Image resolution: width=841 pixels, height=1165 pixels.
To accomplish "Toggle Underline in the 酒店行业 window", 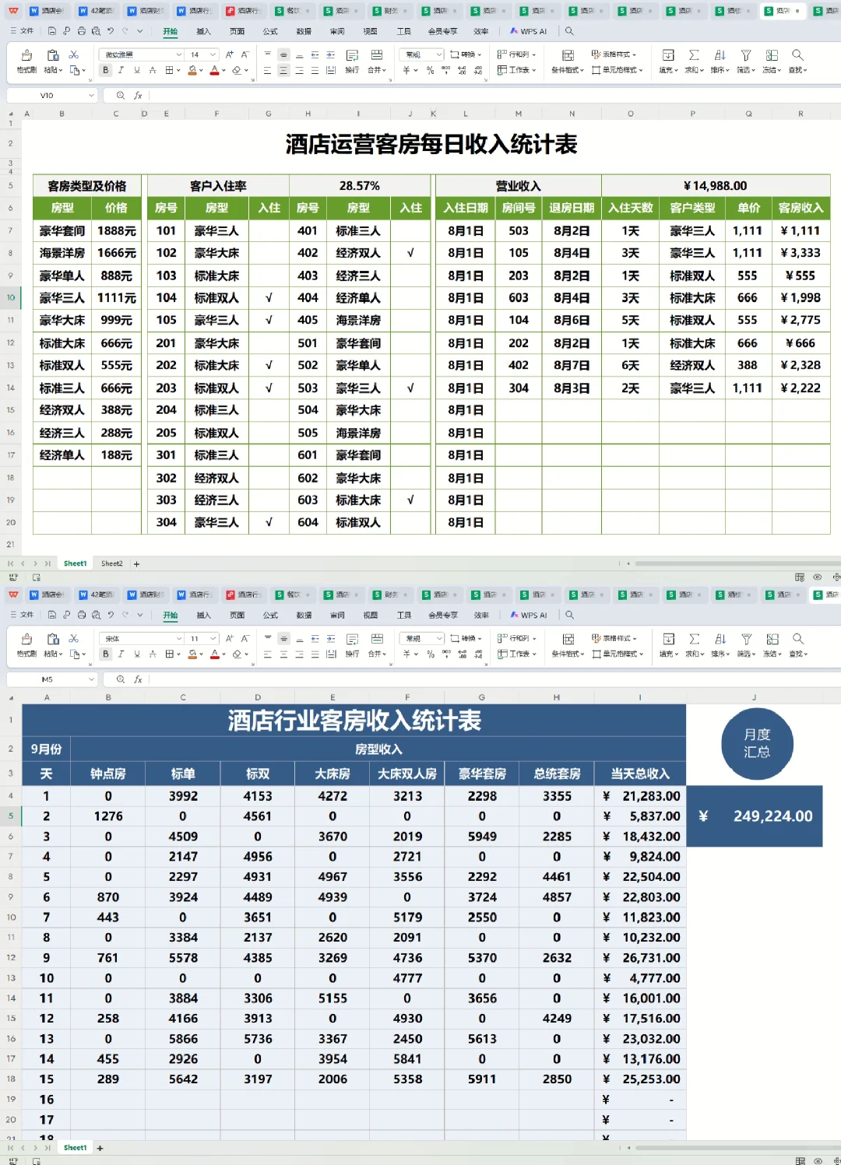I will pos(136,654).
